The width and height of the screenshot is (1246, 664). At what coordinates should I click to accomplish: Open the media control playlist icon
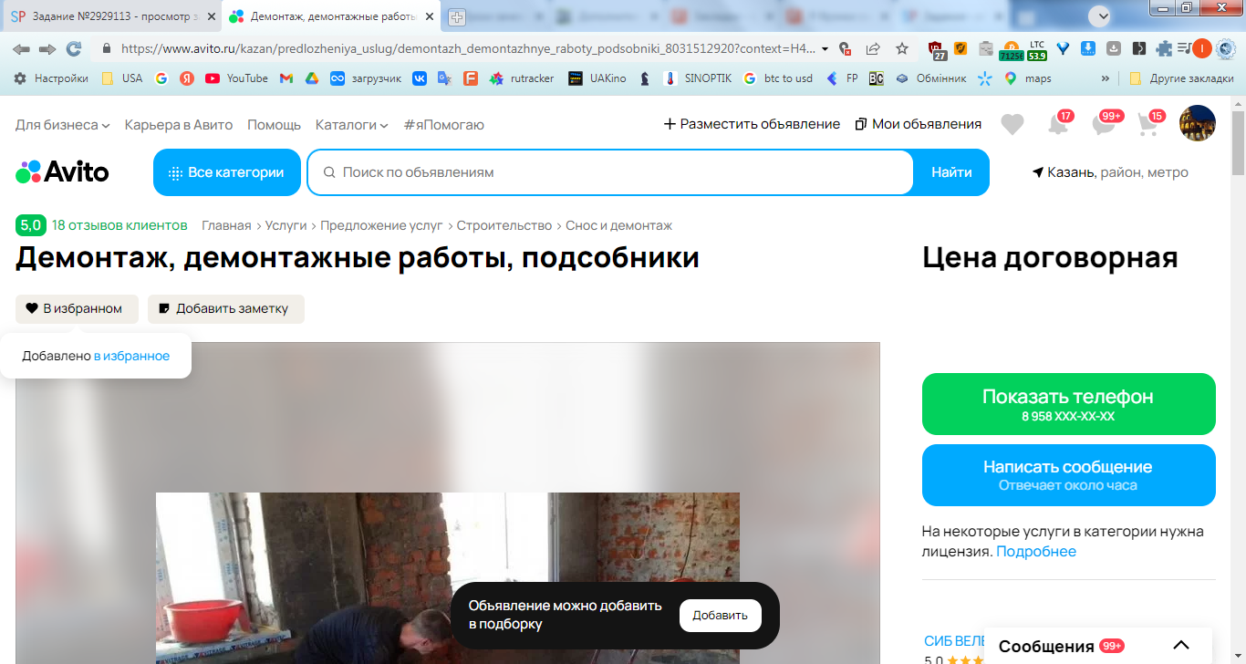[x=1184, y=48]
